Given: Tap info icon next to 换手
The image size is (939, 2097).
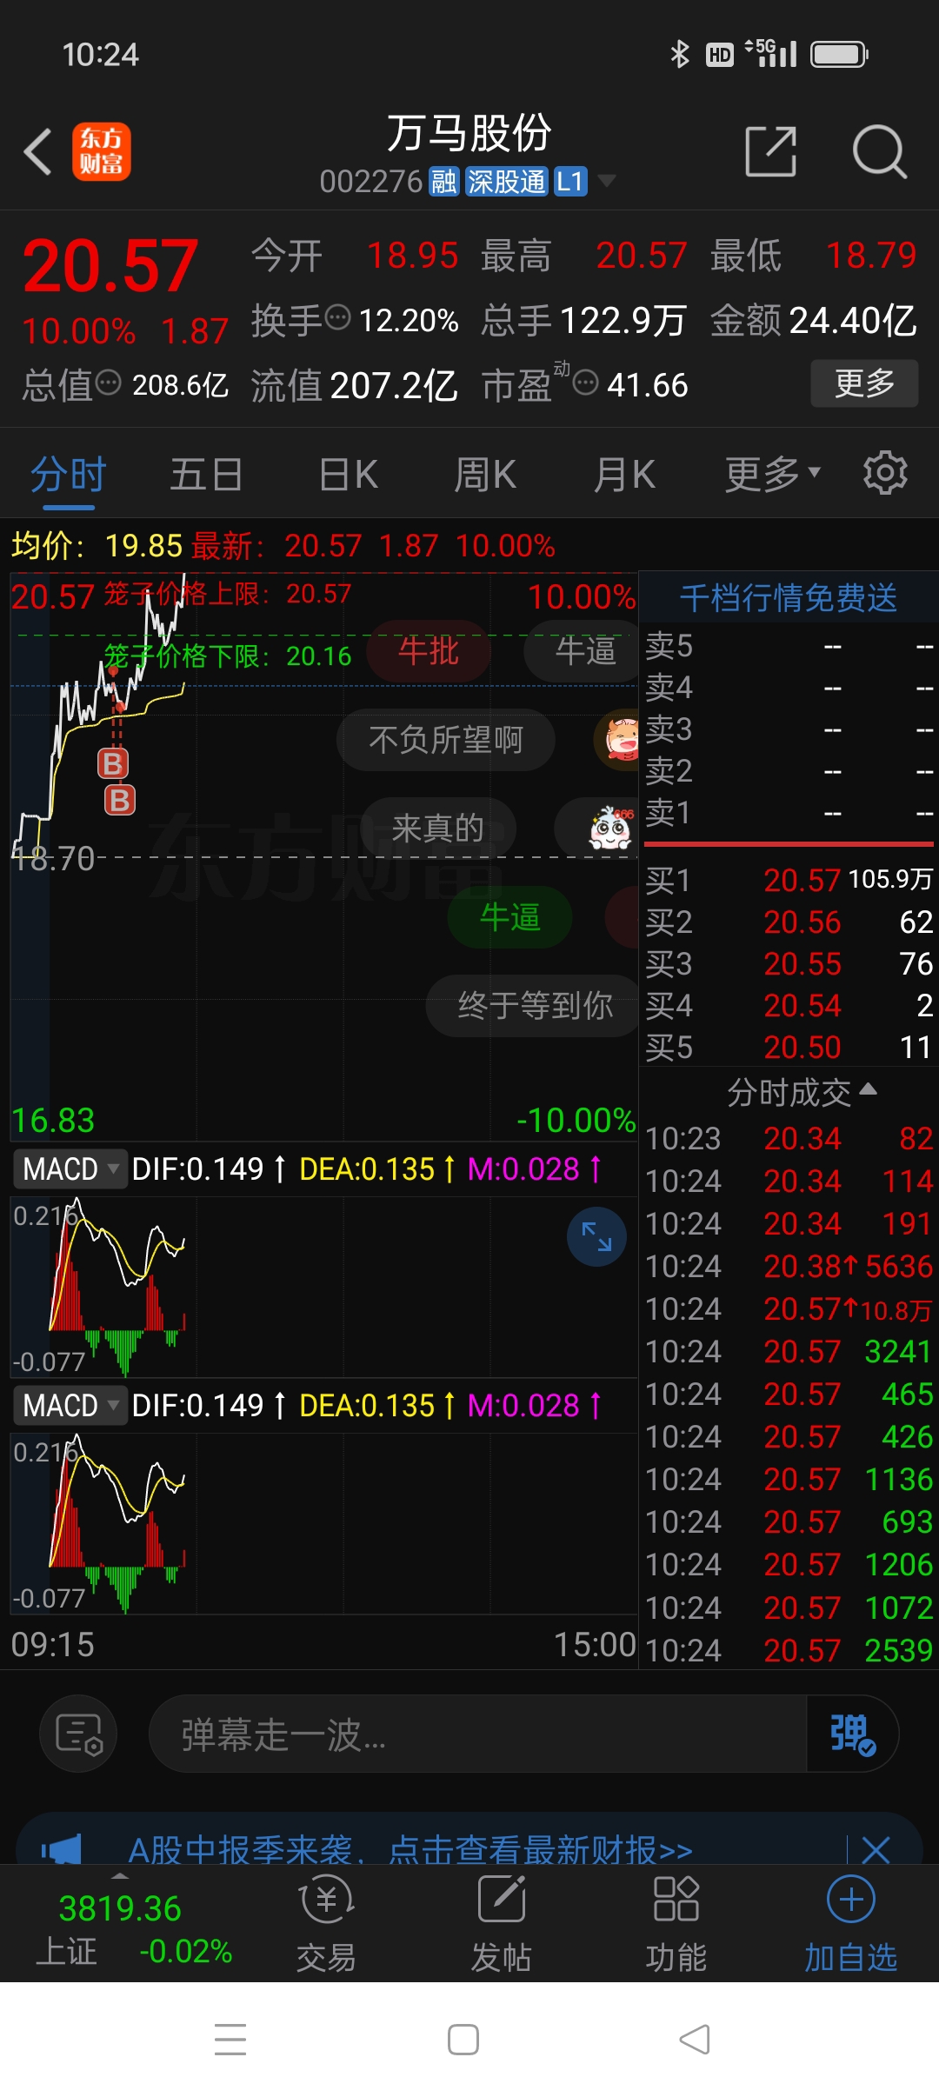Looking at the screenshot, I should (337, 317).
